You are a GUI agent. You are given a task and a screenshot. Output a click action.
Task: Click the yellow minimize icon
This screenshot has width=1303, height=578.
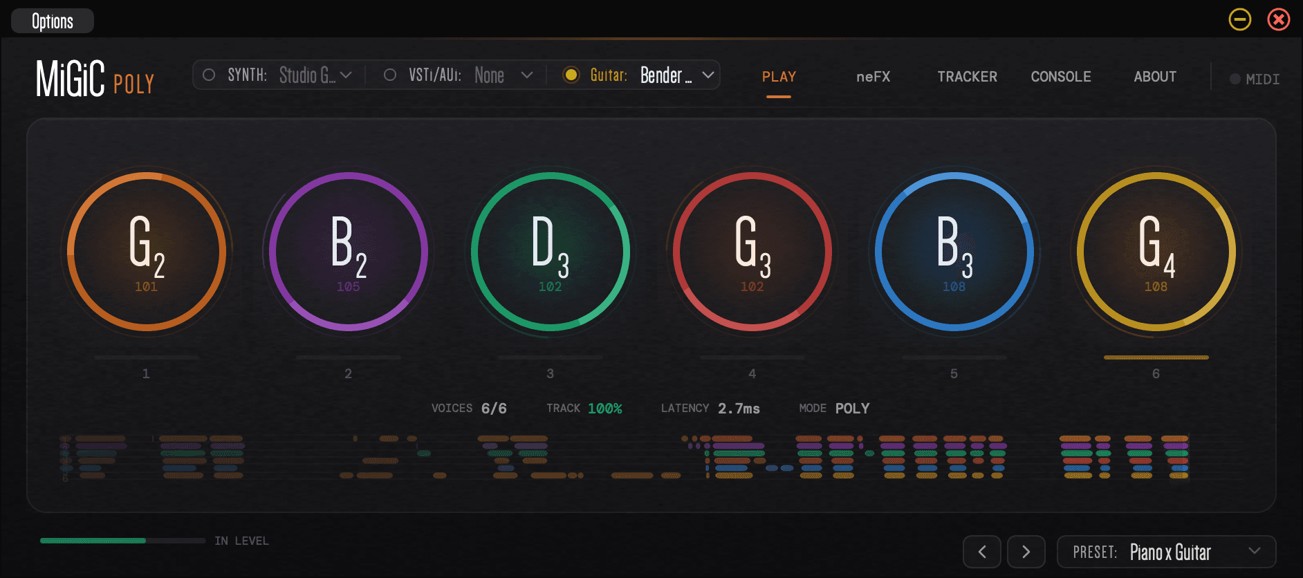[1240, 19]
